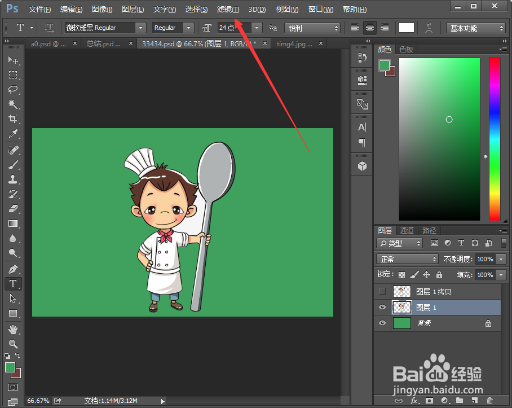Switch to the 色板 tab
The width and height of the screenshot is (512, 408).
tap(406, 49)
